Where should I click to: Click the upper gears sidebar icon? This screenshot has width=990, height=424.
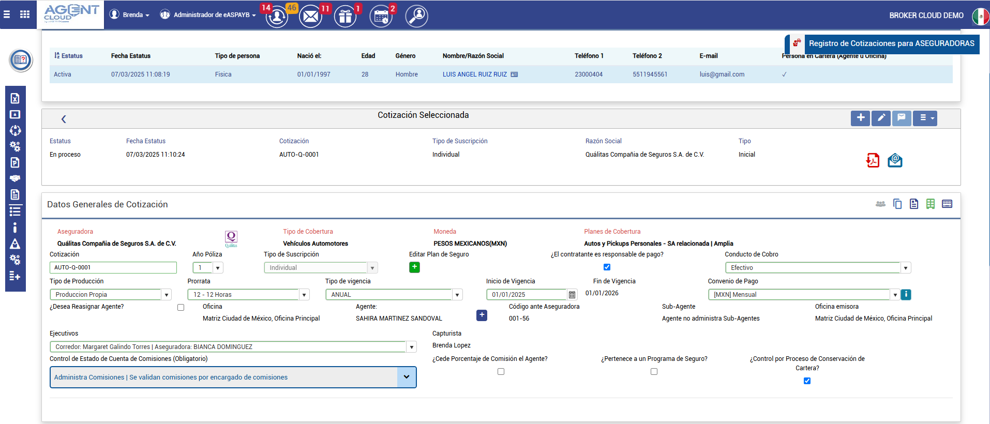point(15,146)
